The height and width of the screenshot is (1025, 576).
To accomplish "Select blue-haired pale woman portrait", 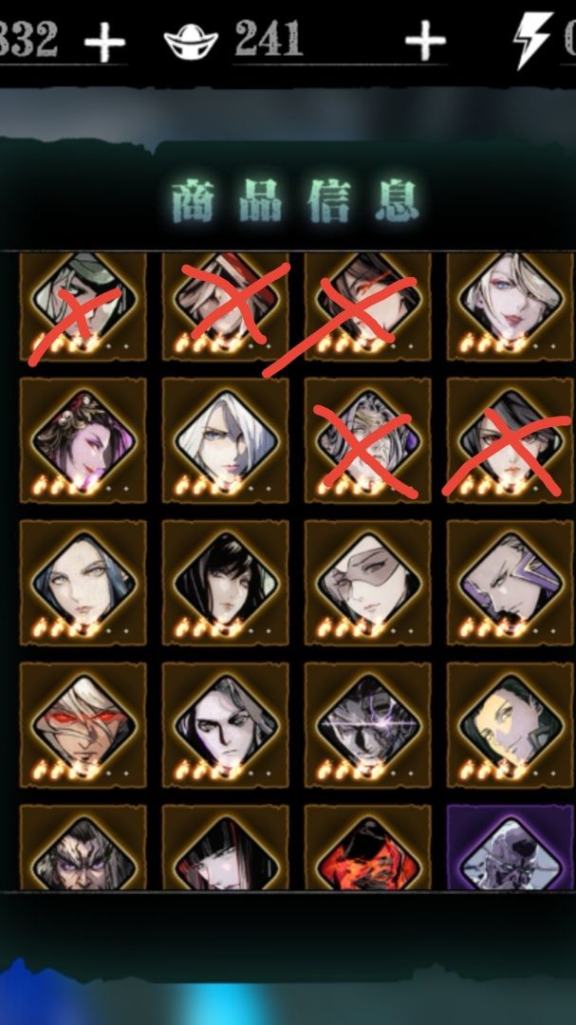I will click(84, 583).
